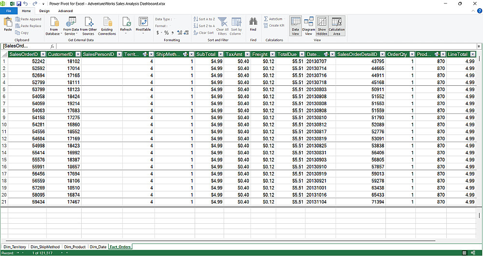This screenshot has height=256, width=483.
Task: Click in the formula bar input
Action: 267,46
